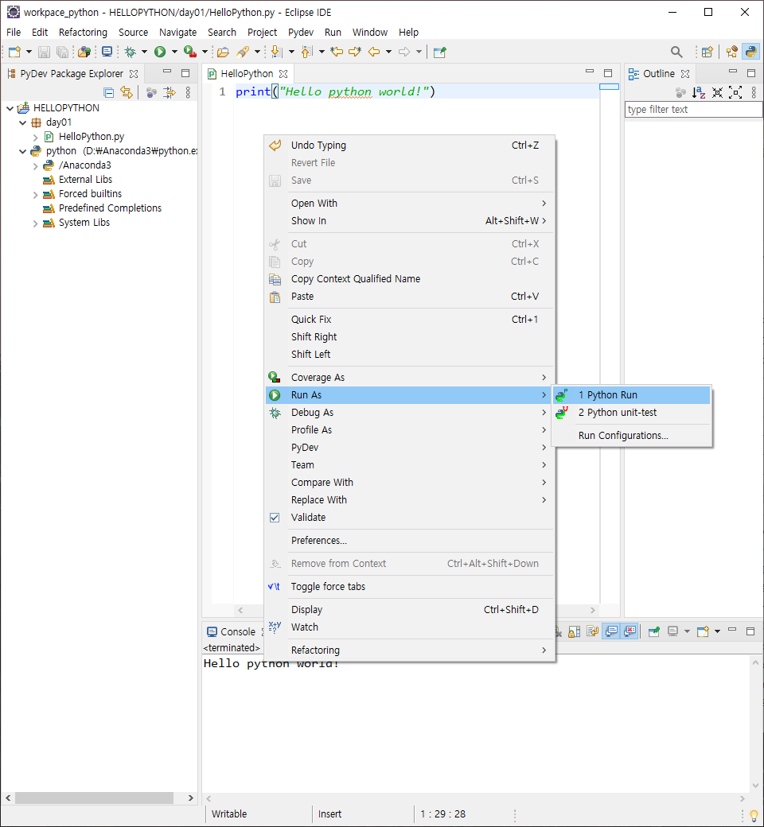The image size is (764, 827).
Task: Select Undo Typing in context menu
Action: coord(409,145)
